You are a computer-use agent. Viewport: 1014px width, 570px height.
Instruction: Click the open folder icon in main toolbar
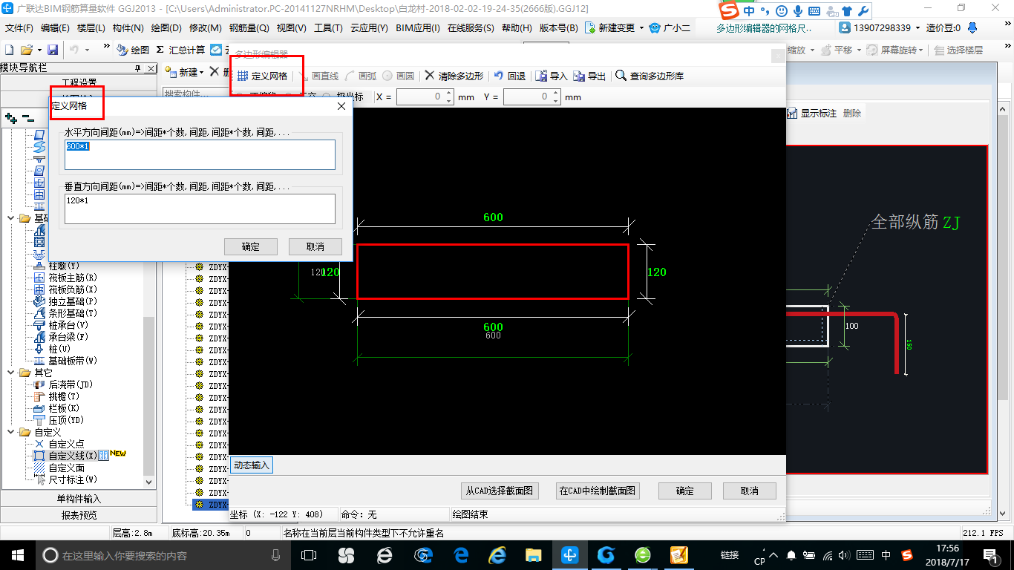click(27, 50)
